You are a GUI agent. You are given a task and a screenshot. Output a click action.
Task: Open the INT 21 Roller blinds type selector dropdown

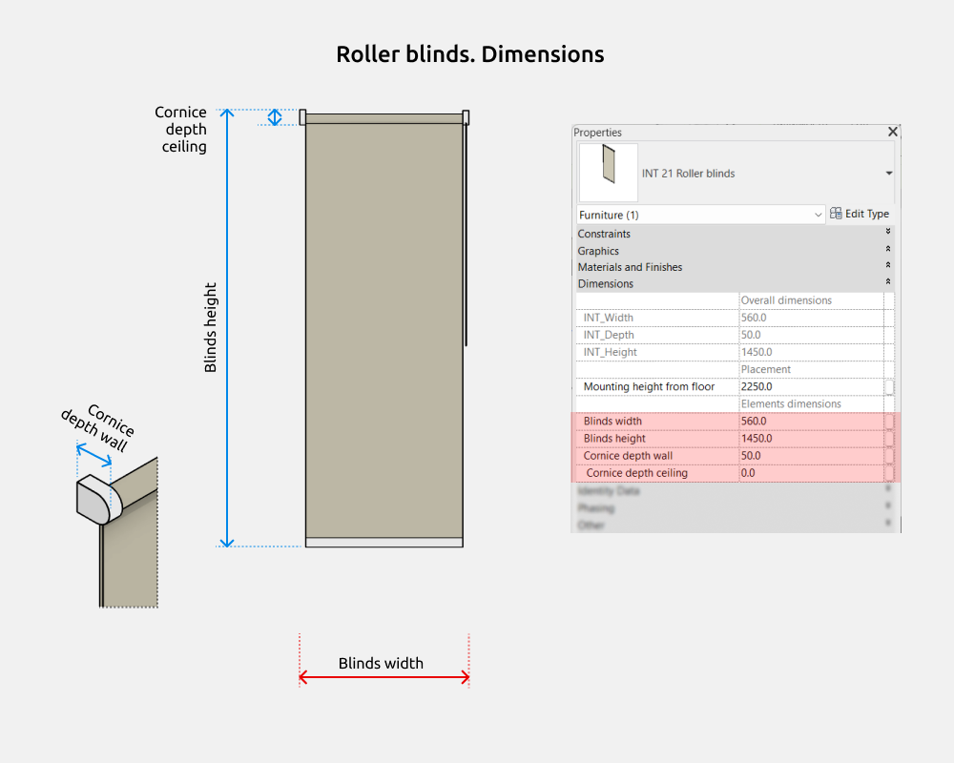coord(889,174)
